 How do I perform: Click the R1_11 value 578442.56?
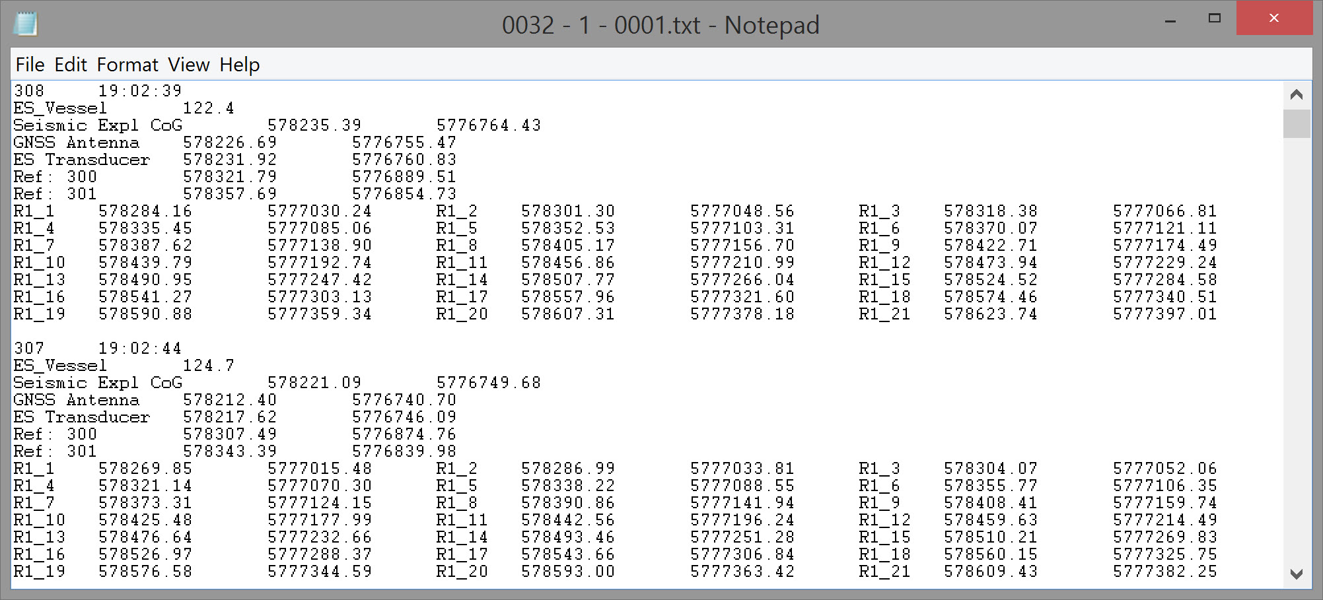(568, 519)
